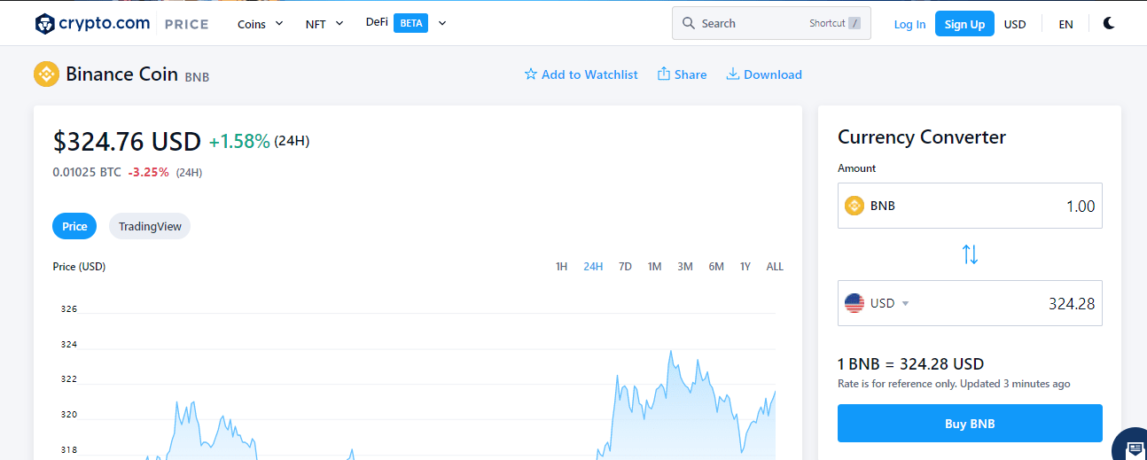
Task: Open the chat widget at bottom right
Action: (x=1131, y=446)
